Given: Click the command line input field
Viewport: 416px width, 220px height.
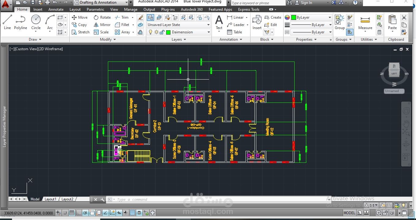Looking at the screenshot, I should [x=218, y=199].
